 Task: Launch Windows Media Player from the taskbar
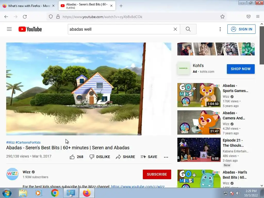pyautogui.click(x=39, y=193)
